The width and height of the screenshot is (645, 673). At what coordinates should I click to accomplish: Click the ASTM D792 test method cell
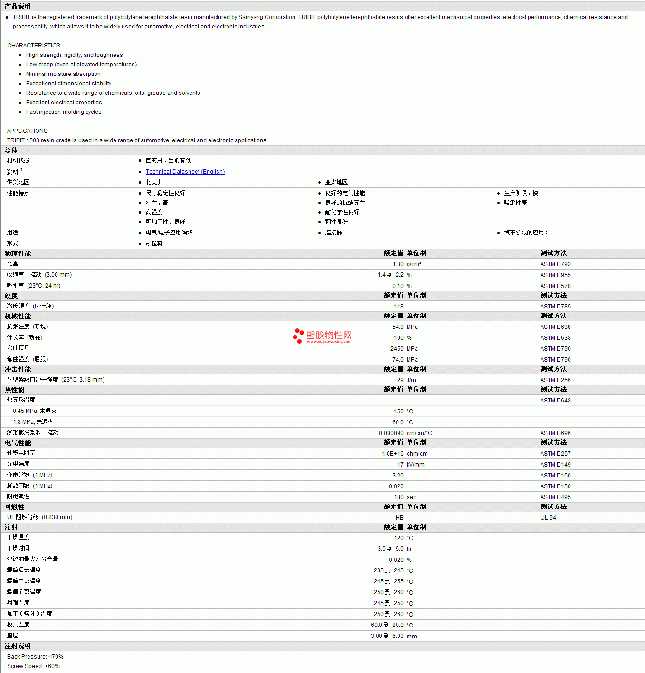[x=555, y=264]
